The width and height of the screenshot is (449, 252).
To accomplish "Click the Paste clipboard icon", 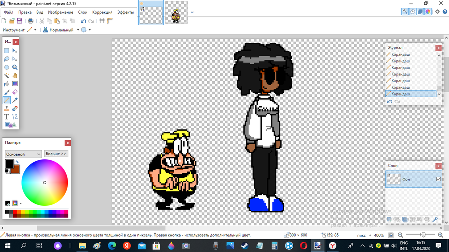I will (x=57, y=21).
